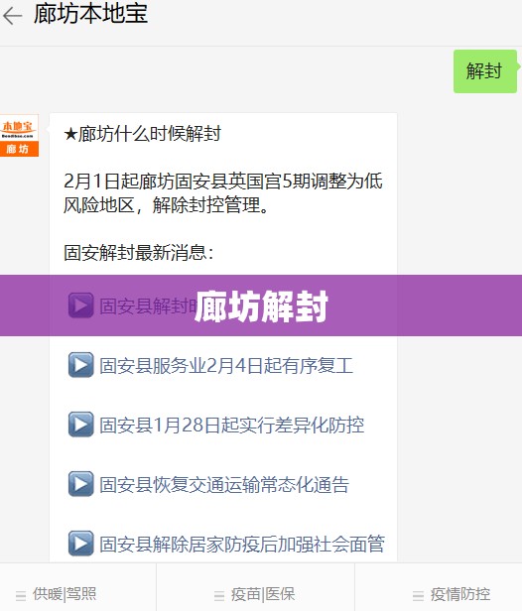Tap the green 解封 sent message bubble
Image resolution: width=522 pixels, height=611 pixels.
485,71
